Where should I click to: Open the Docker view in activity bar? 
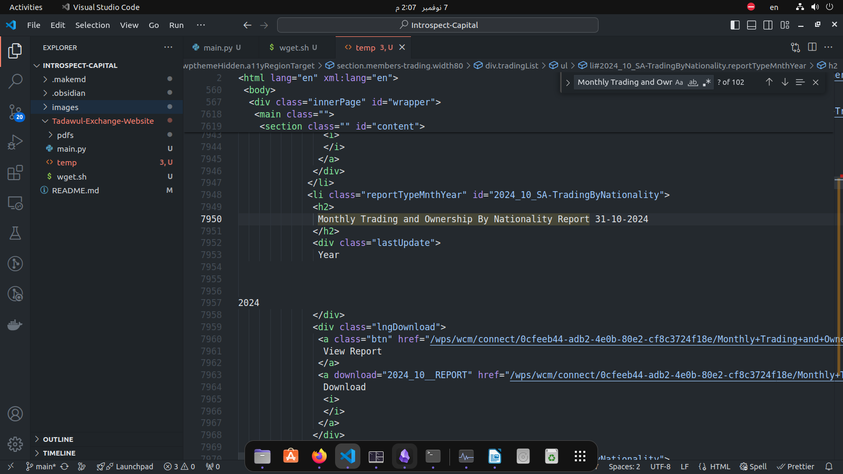(x=15, y=324)
